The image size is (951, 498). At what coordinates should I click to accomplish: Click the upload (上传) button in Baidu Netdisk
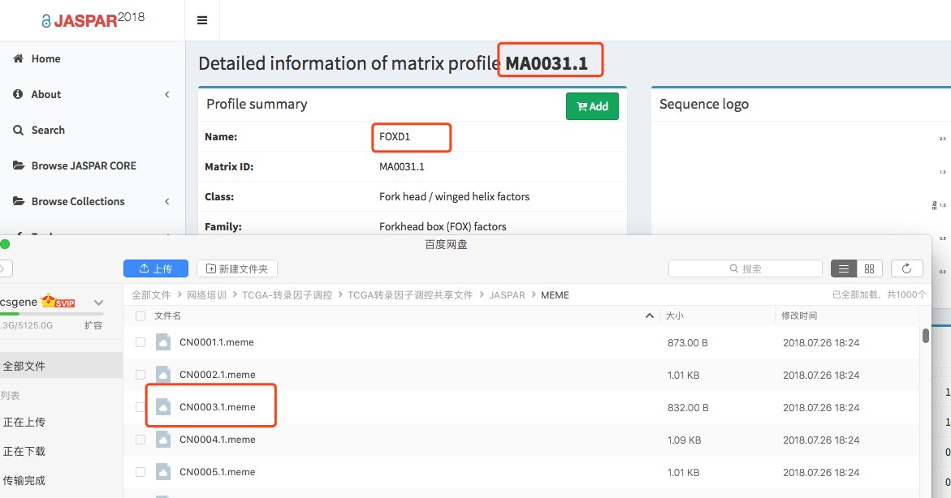pos(155,268)
